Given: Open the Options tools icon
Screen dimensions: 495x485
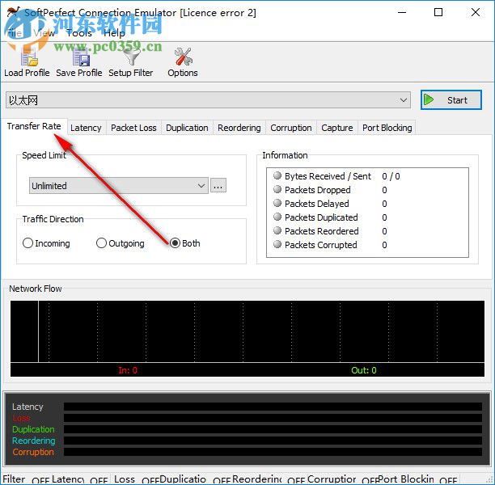Looking at the screenshot, I should [183, 57].
